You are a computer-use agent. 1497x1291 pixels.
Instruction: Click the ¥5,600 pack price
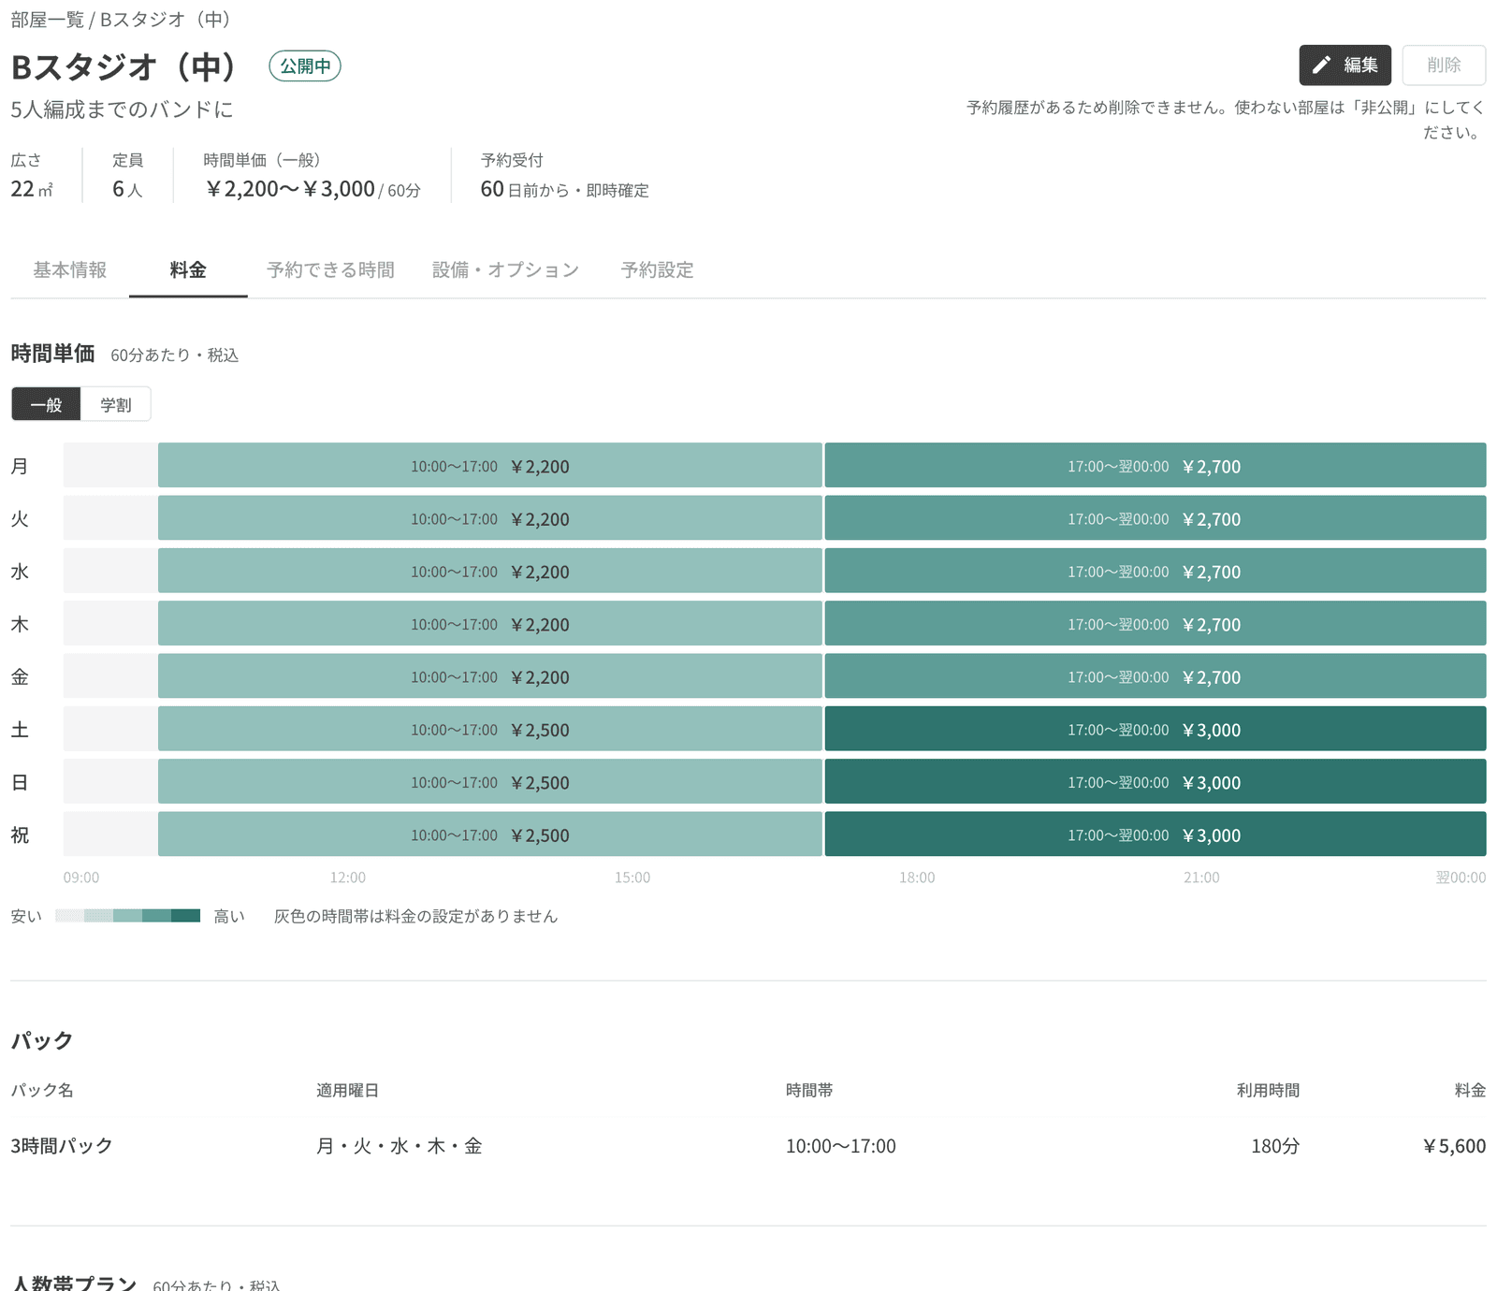click(x=1454, y=1146)
